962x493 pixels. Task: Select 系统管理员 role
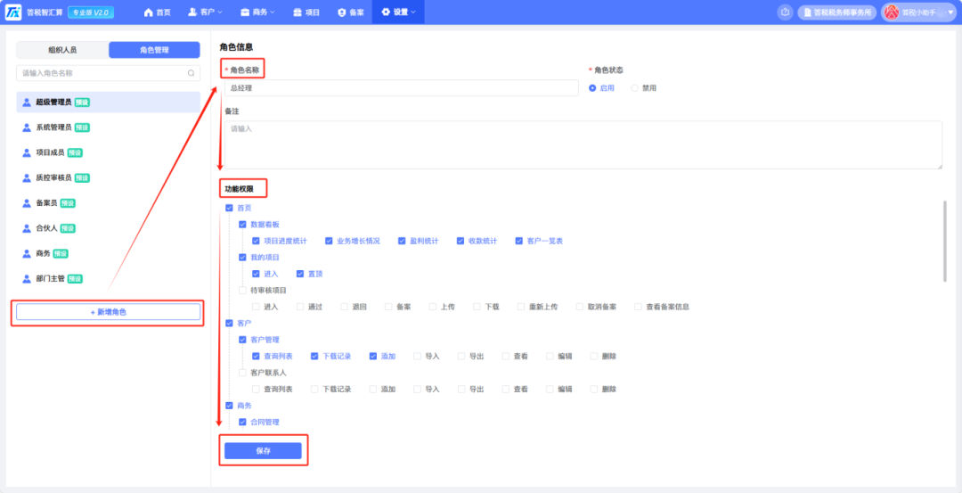tap(108, 127)
